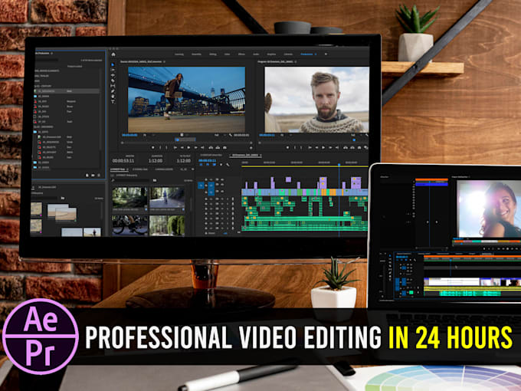521x391 pixels.
Task: Click Insert button in Source monitor
Action: 211,147
